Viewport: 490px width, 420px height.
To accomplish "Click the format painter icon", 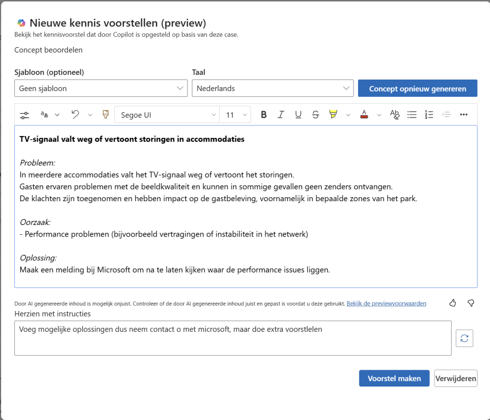I will point(106,114).
